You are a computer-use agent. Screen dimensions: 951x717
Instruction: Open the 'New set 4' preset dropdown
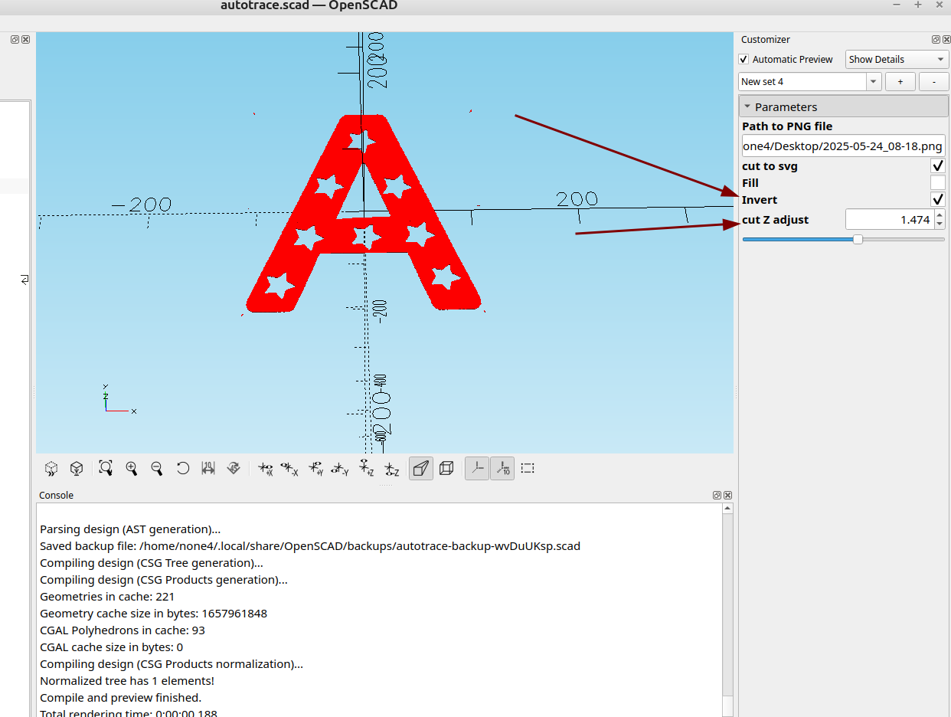click(874, 81)
